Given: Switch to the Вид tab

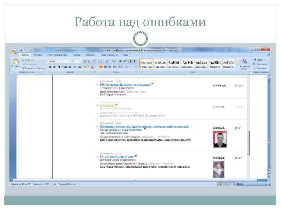Looking at the screenshot, I should (126, 55).
